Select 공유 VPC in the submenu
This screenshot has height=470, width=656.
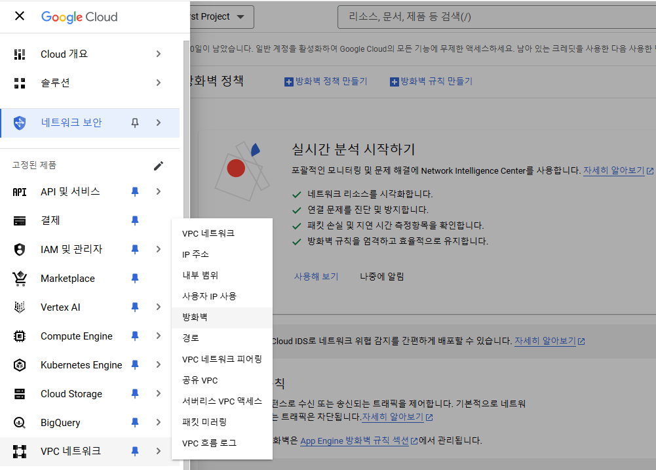coord(222,380)
